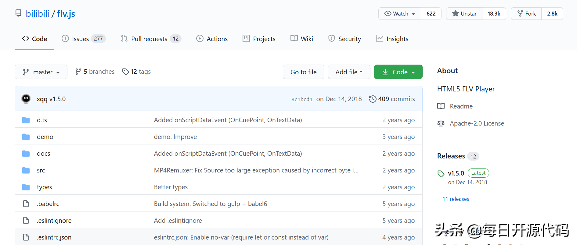Open the Pull requests tab
Screen dimensions: 577x245
point(151,39)
